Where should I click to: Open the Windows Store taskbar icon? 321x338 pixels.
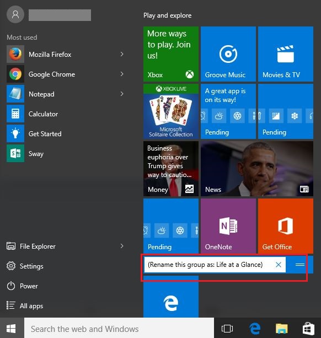pyautogui.click(x=308, y=329)
